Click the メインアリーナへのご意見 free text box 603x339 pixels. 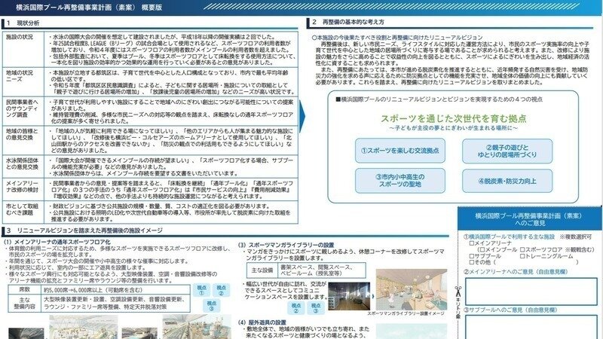(x=530, y=291)
